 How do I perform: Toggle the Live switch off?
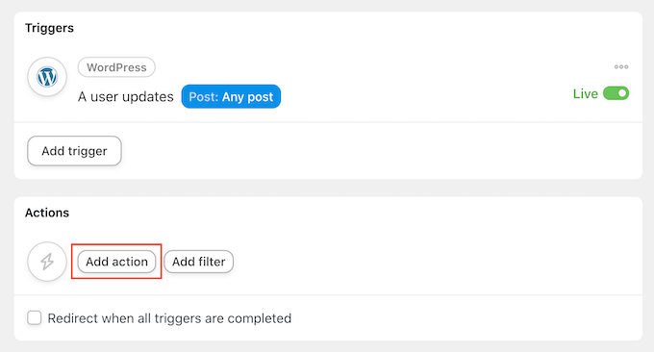click(x=616, y=93)
